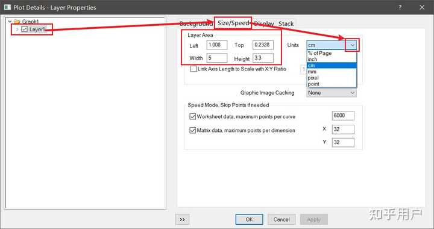Switch to the Background tab
Viewport: 434px width, 229px height.
click(197, 24)
